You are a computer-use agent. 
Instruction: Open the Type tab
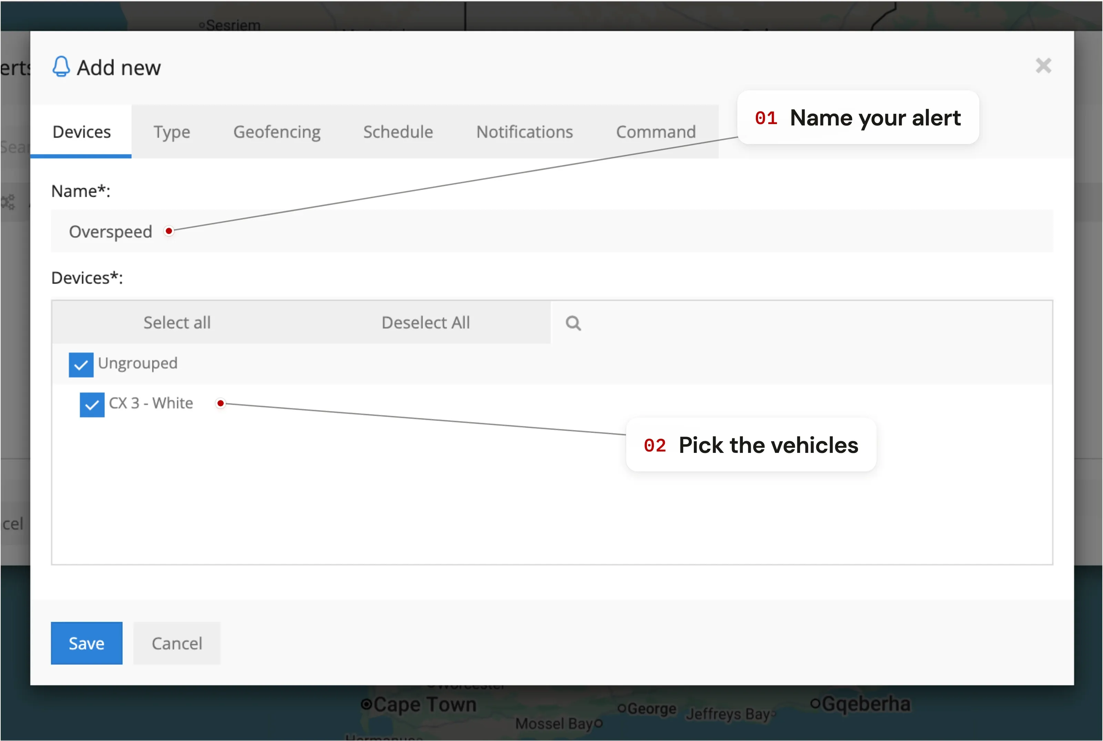tap(172, 132)
